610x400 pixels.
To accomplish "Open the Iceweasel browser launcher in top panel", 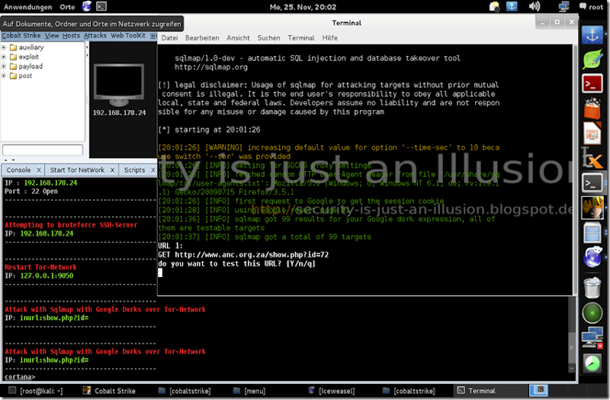I will [87, 6].
